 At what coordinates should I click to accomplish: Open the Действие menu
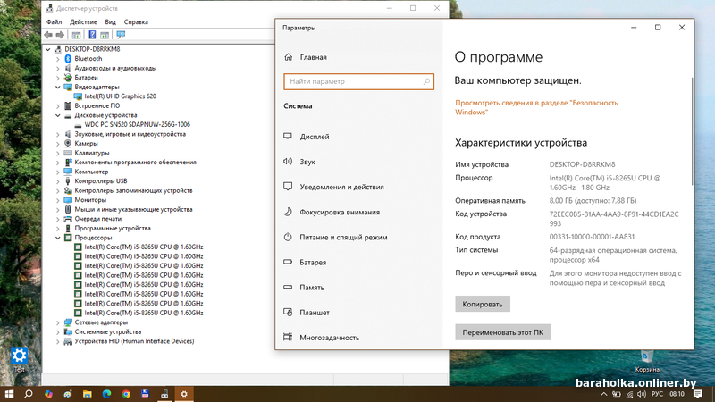click(x=83, y=21)
